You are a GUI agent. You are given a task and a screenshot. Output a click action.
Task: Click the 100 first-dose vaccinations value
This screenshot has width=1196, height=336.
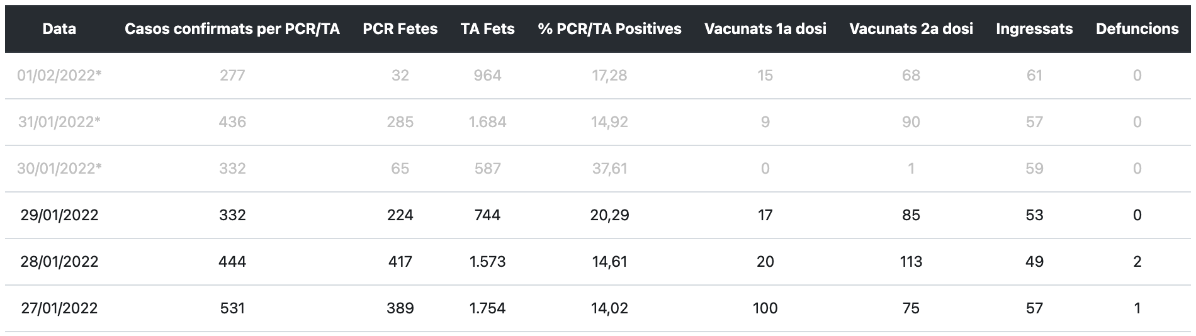click(x=765, y=308)
